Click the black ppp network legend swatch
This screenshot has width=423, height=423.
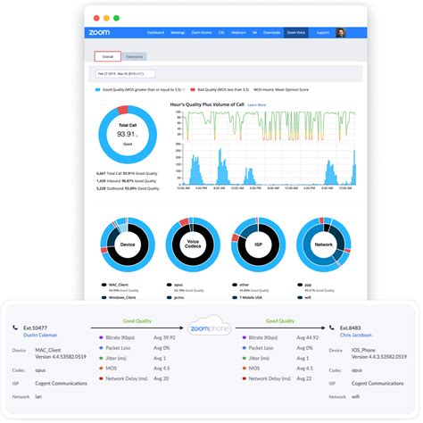[300, 285]
